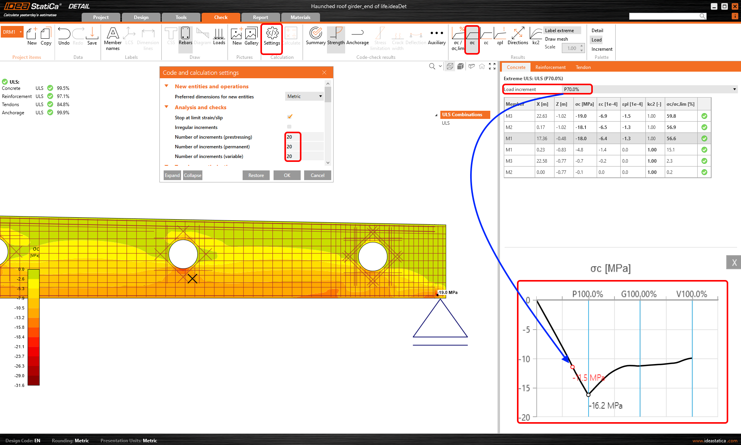Open the Gallery pictures icon
Image resolution: width=741 pixels, height=445 pixels.
251,36
